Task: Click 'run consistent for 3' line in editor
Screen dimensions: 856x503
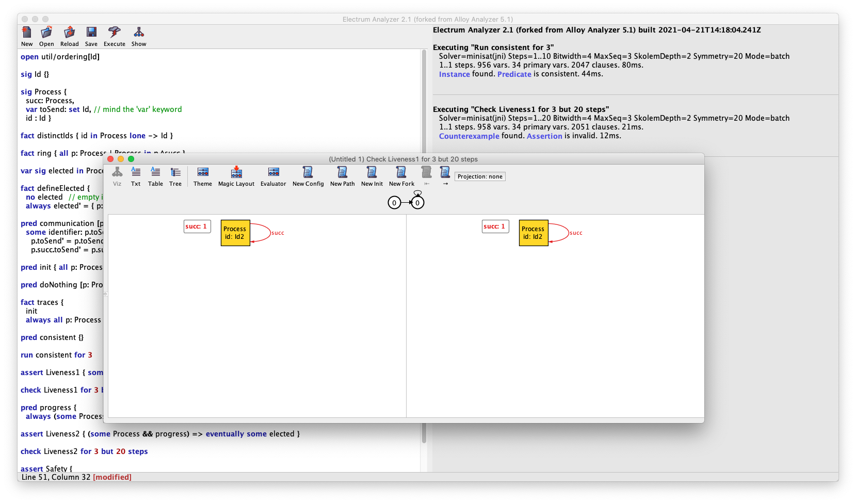Action: [56, 355]
